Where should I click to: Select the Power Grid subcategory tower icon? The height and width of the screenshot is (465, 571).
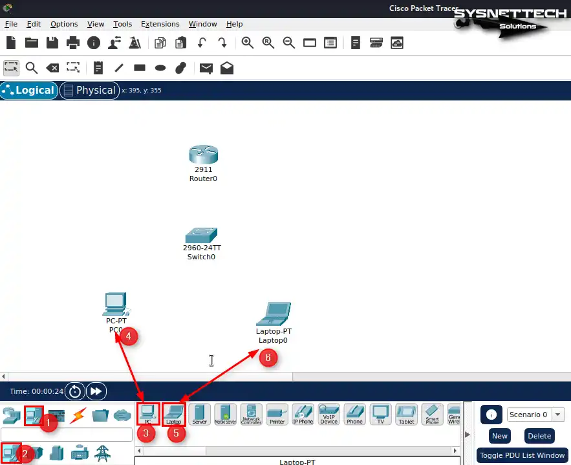pos(102,453)
